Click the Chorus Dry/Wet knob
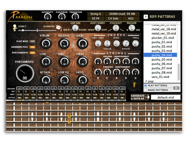The height and width of the screenshot is (142, 189). tap(98, 43)
